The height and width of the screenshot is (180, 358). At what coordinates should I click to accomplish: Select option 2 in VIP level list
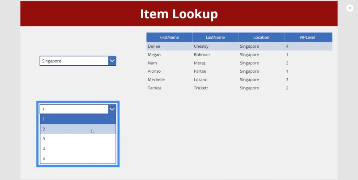(78, 129)
